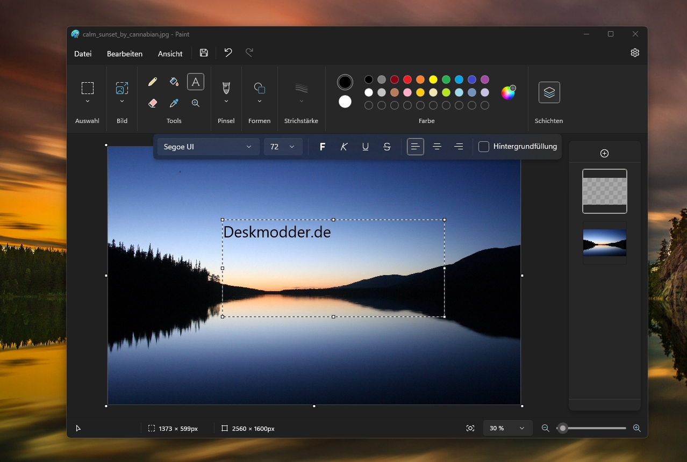Undo the last action
This screenshot has height=462, width=687.
[228, 53]
